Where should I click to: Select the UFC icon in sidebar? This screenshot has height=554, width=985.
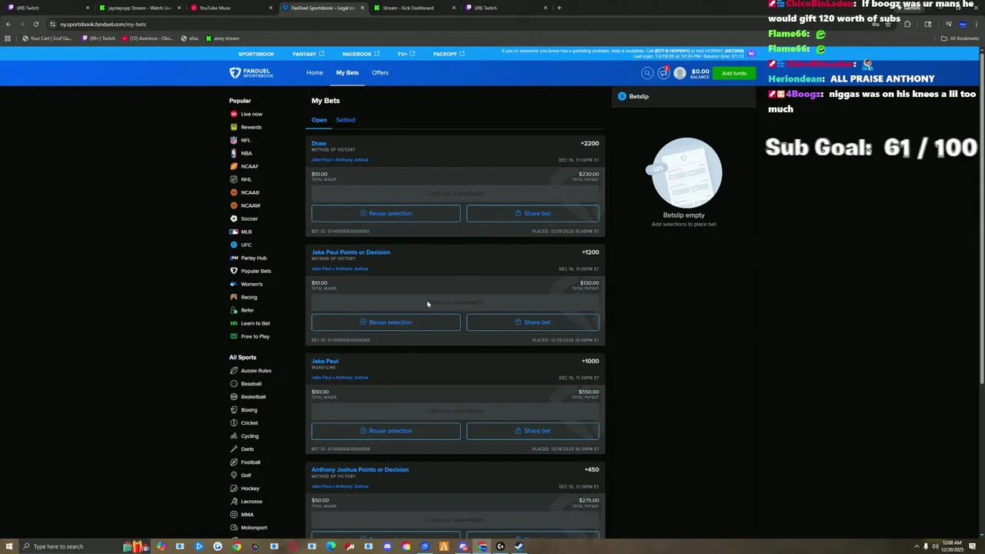234,245
